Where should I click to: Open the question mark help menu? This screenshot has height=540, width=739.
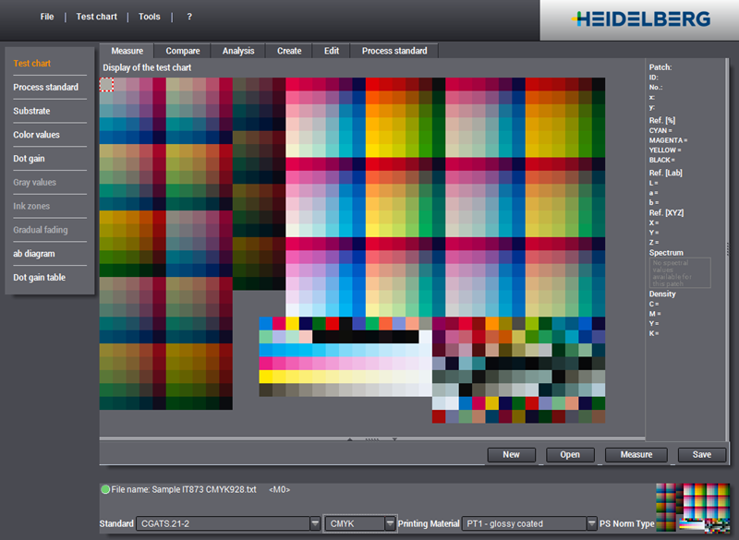coord(189,17)
